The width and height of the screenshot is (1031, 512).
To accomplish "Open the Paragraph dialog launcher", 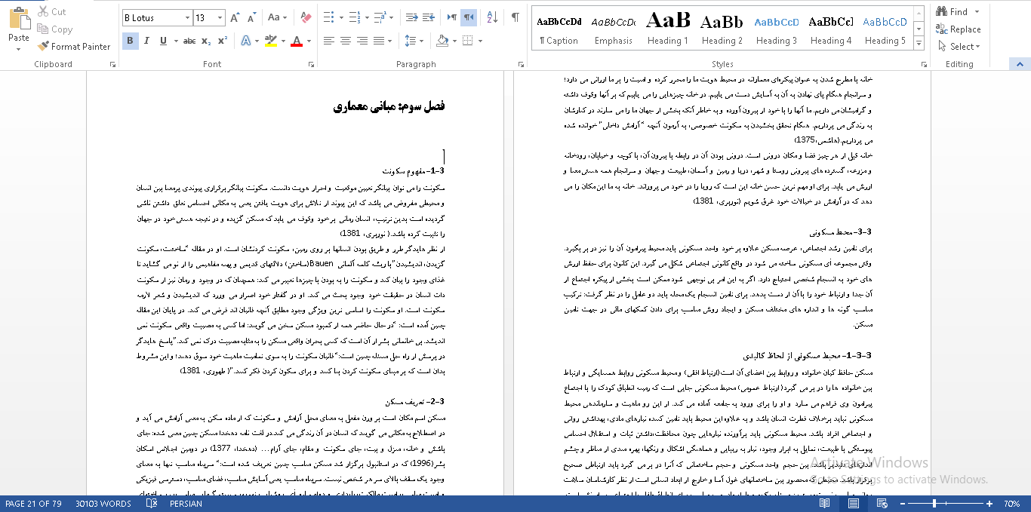I will click(x=521, y=65).
